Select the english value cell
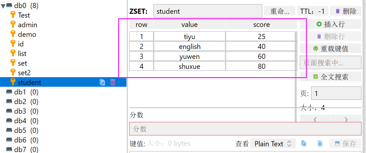Image resolution: width=366 pixels, height=153 pixels. tap(189, 46)
